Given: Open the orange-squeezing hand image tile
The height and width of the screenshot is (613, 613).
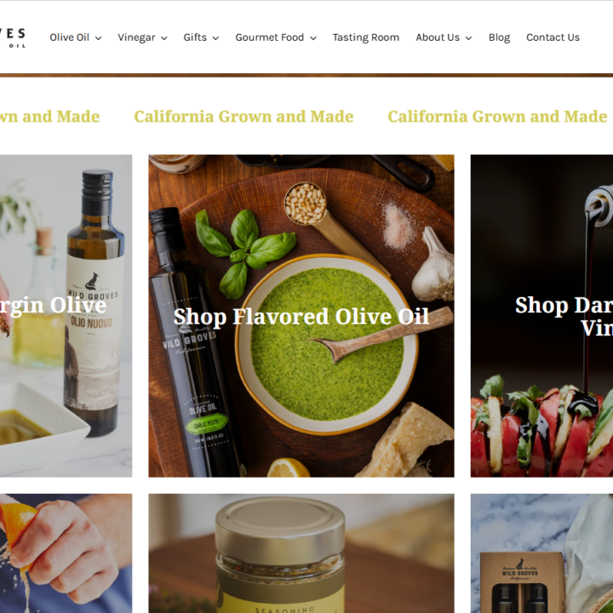Looking at the screenshot, I should [66, 553].
